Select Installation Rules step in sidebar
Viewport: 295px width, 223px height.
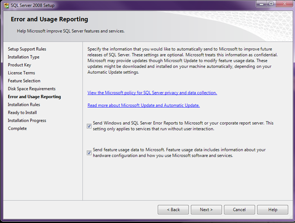[x=24, y=104]
